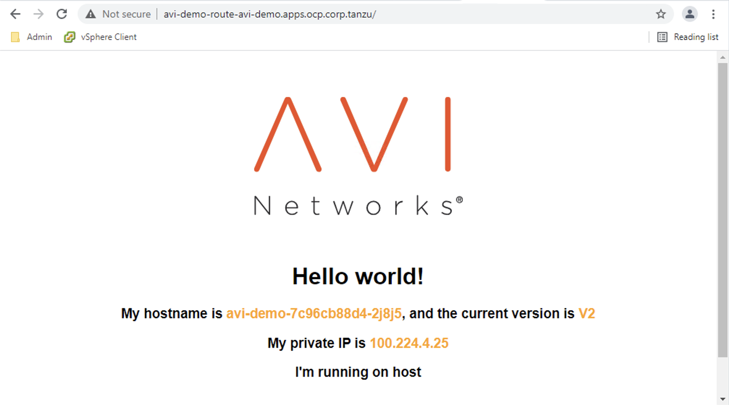Reload the current page
729x405 pixels.
coord(62,14)
